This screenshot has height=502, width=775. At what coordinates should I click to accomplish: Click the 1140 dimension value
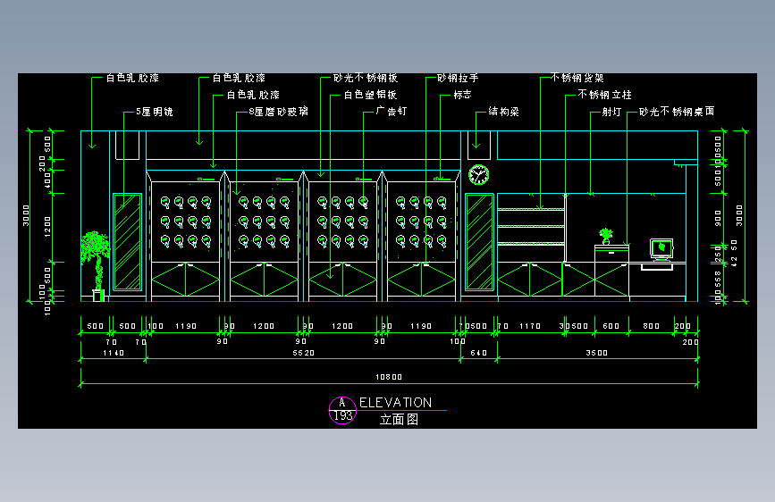[x=114, y=353]
